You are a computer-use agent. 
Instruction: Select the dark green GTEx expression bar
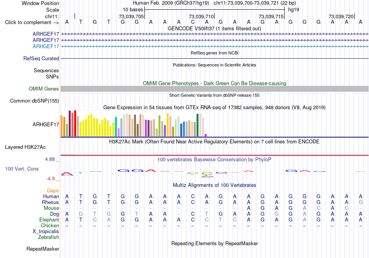click(198, 125)
